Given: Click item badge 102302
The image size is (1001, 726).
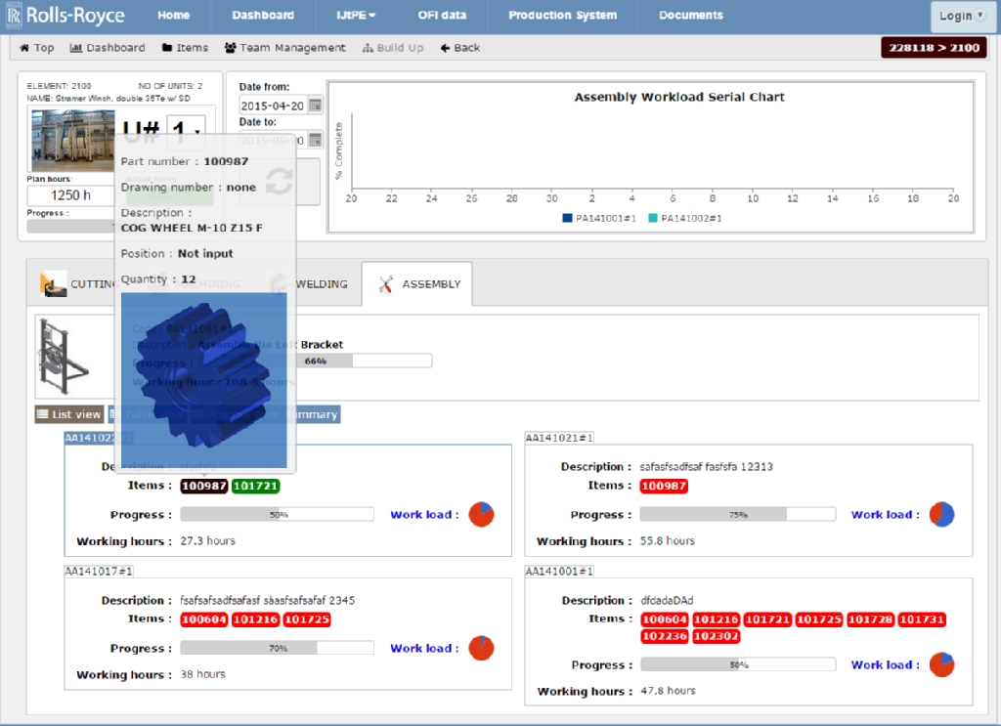Looking at the screenshot, I should [x=716, y=636].
